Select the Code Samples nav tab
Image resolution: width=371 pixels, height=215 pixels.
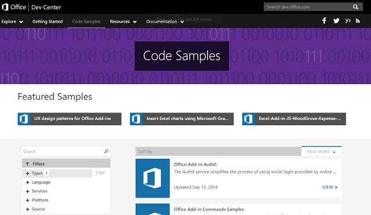click(x=86, y=21)
